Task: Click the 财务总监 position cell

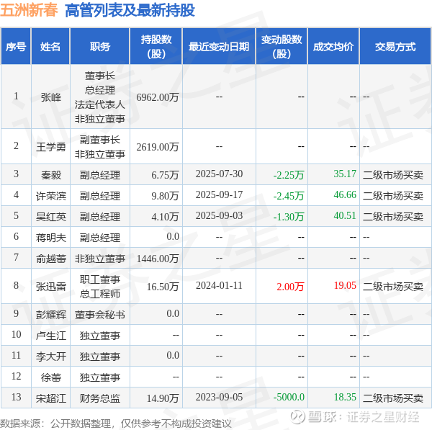Action: (100, 398)
